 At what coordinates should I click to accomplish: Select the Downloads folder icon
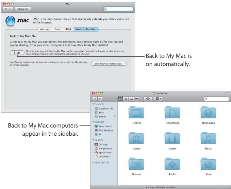pyautogui.click(x=208, y=112)
